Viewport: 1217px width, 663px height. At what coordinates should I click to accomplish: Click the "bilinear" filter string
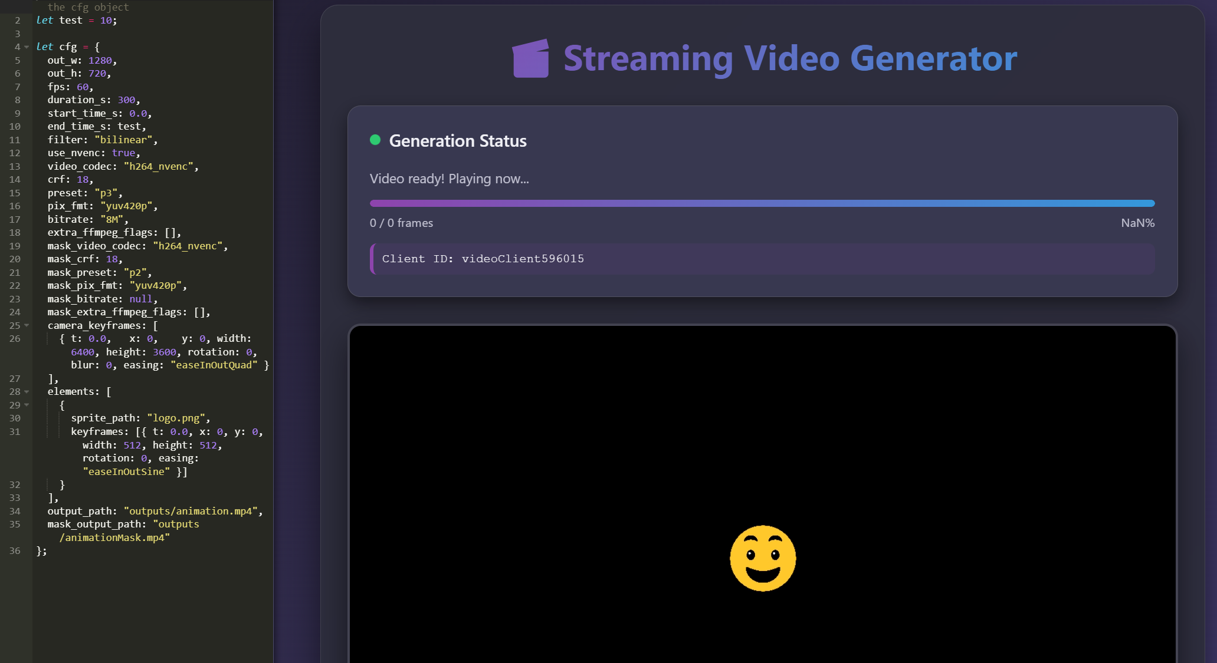(x=123, y=140)
